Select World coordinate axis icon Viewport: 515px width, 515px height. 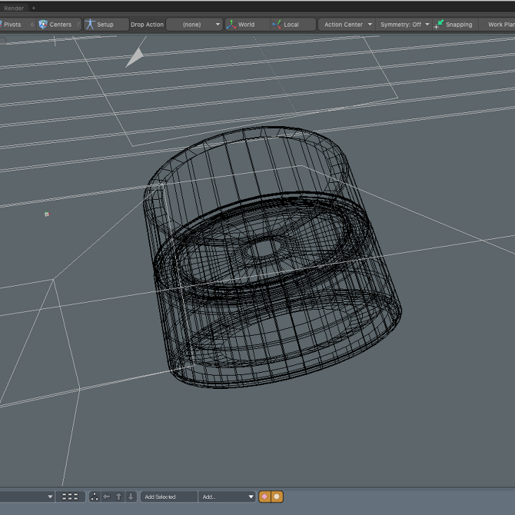(231, 25)
